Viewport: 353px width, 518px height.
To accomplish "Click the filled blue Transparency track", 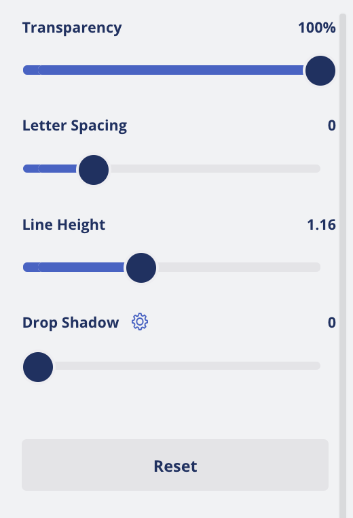I will point(164,70).
